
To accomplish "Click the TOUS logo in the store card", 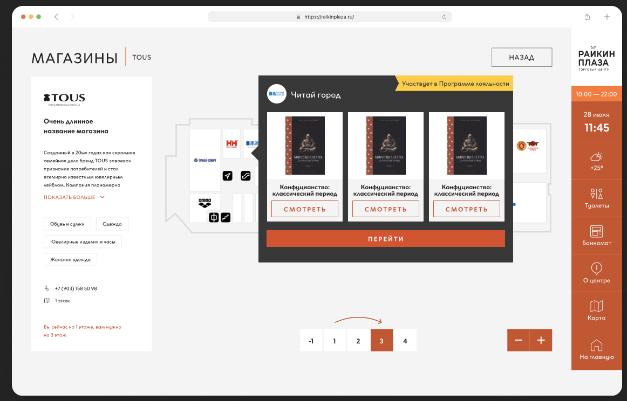I will (x=64, y=99).
